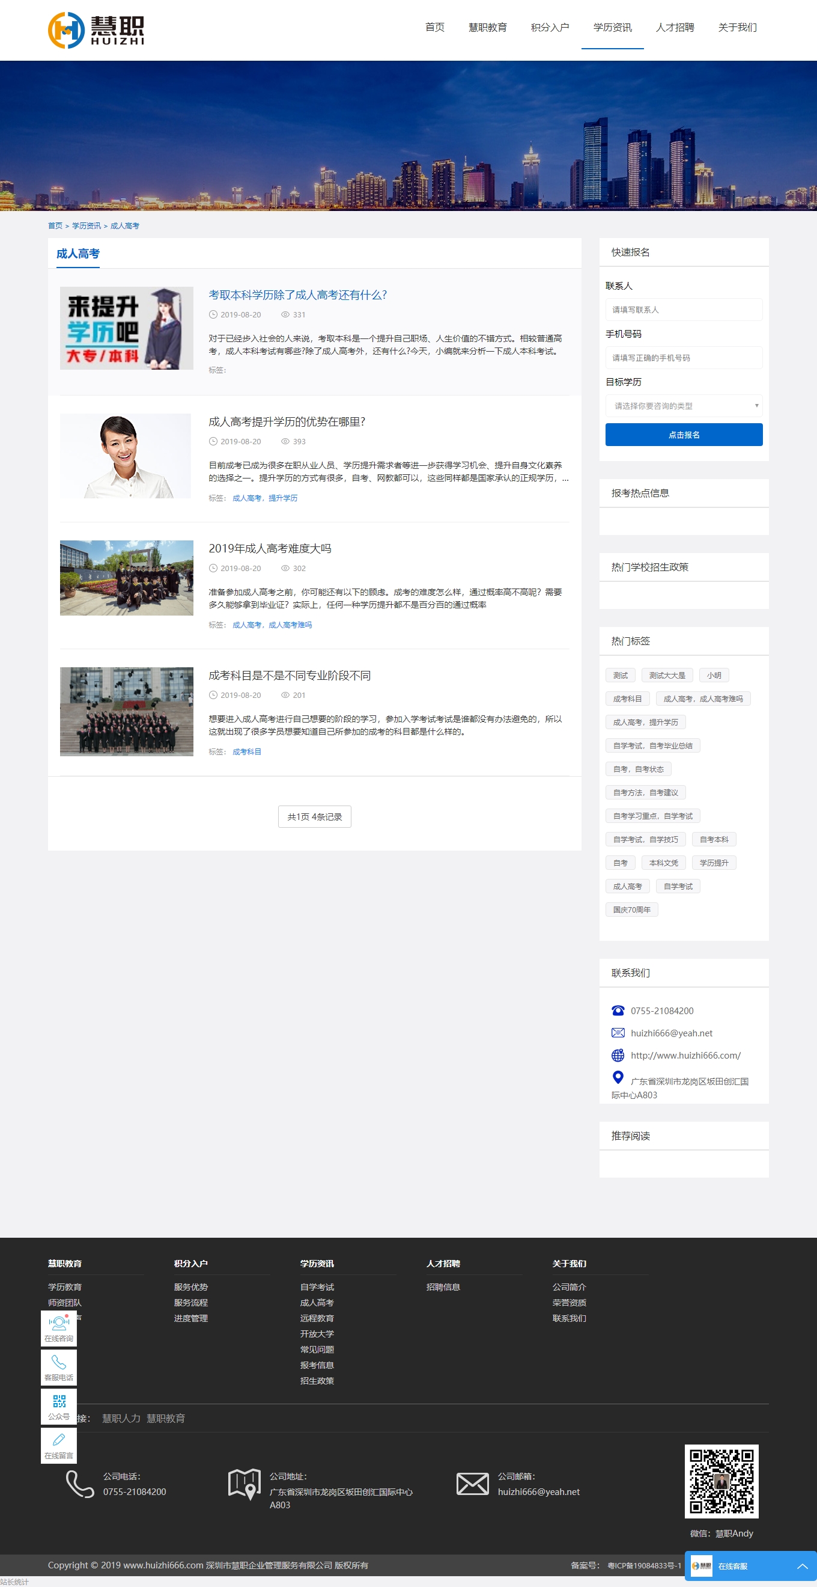
Task: Go to 积分入户 in top navigation
Action: [549, 28]
